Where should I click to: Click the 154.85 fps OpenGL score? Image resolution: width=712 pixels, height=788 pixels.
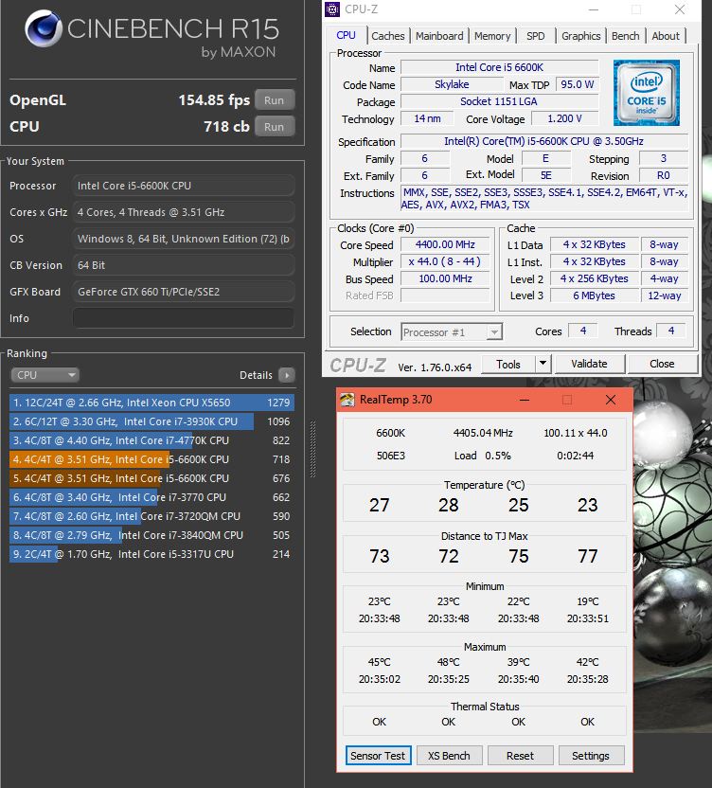(x=214, y=100)
